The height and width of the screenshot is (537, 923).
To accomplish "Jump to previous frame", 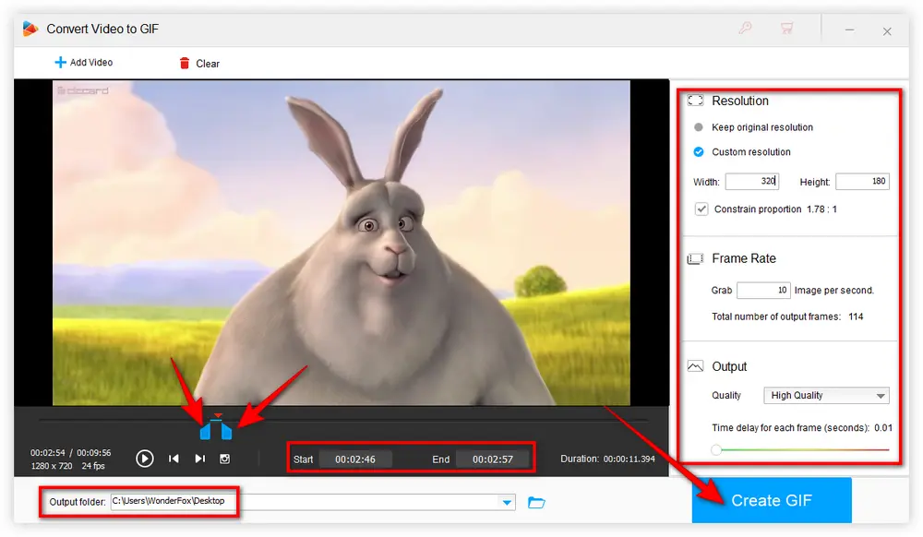I will (174, 459).
